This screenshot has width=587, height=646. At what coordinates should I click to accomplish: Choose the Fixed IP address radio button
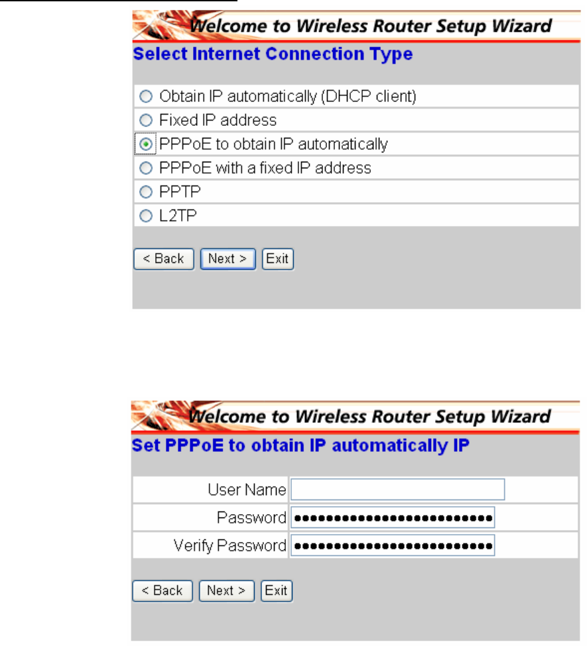click(x=146, y=121)
